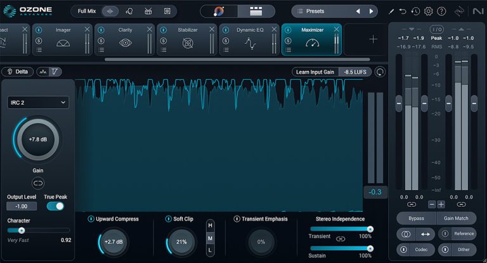
Task: Open the Dynamic EQ module preset list
Action: (x=226, y=50)
